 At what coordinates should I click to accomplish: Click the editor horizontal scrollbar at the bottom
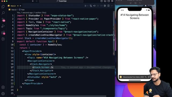pyautogui.click(x=62, y=96)
